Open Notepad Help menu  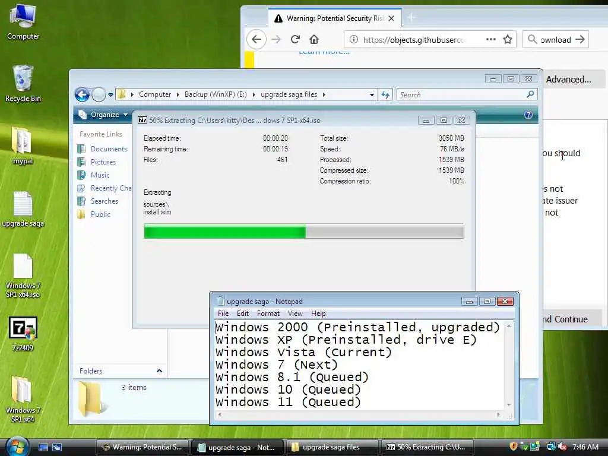pos(318,313)
